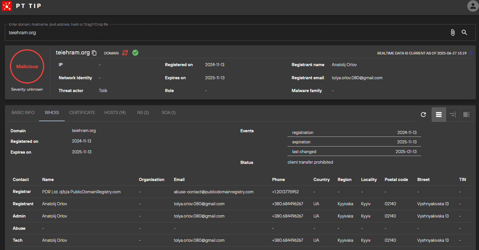Click registrant name Anatolij Orlov in summary
Screen dimensions: 479x250
click(x=344, y=65)
